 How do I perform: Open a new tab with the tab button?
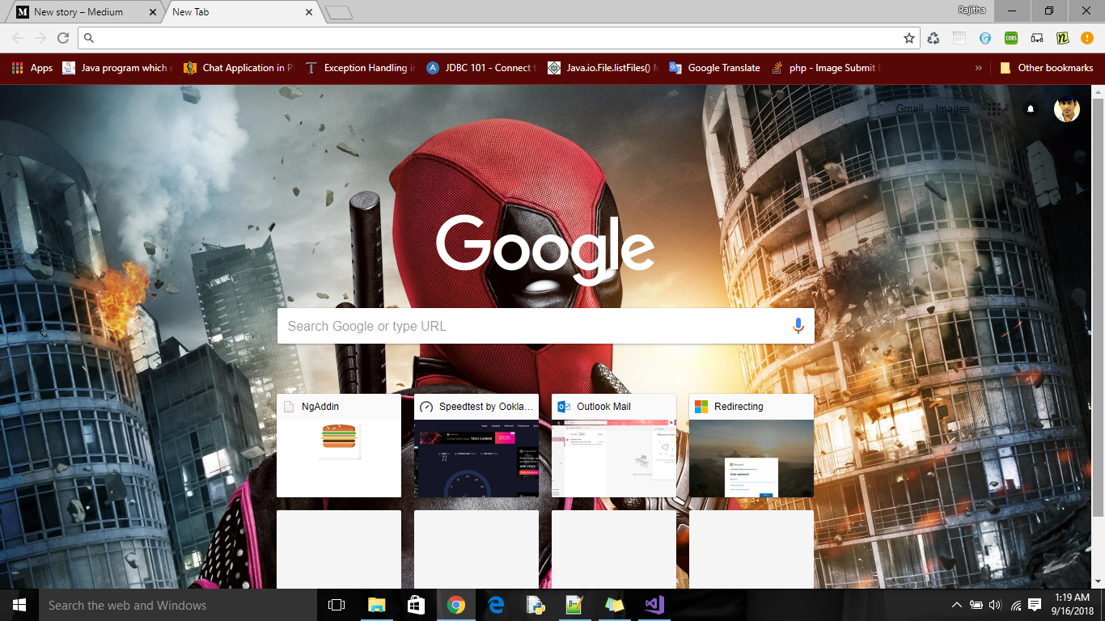[339, 12]
